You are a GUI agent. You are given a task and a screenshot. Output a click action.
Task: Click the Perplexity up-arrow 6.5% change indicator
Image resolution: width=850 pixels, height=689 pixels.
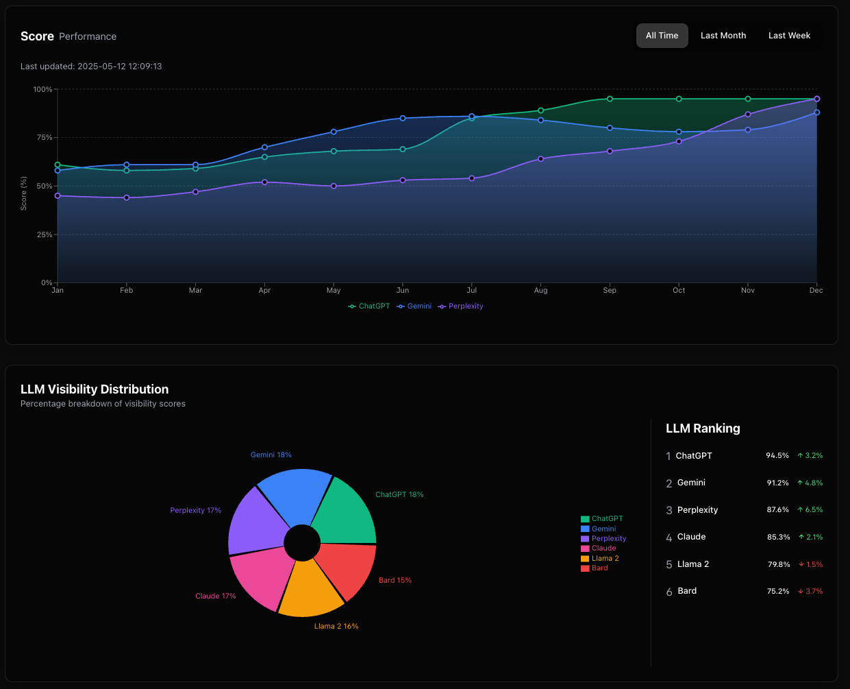click(810, 510)
